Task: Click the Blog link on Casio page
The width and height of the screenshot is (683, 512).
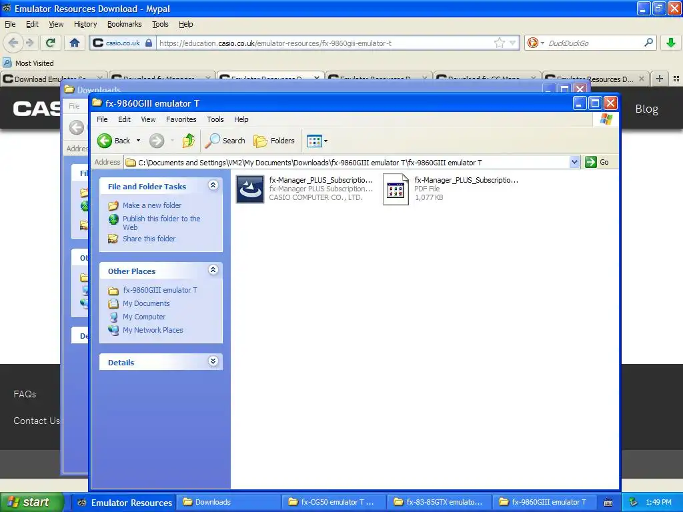Action: tap(646, 109)
